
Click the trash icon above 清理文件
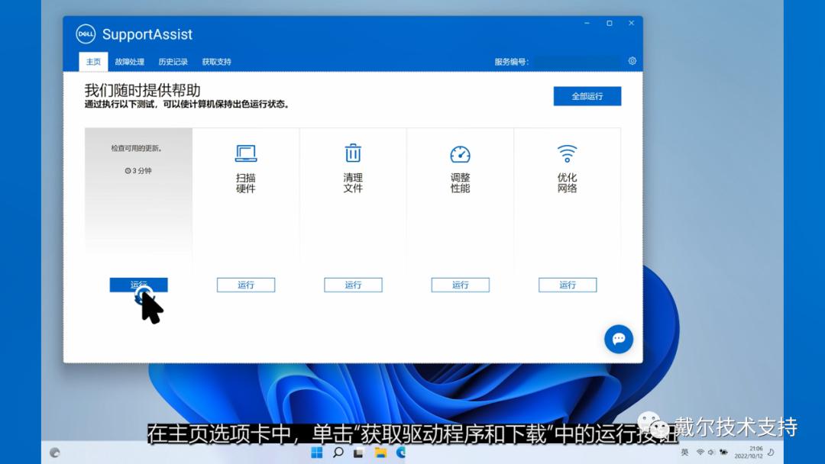coord(352,153)
